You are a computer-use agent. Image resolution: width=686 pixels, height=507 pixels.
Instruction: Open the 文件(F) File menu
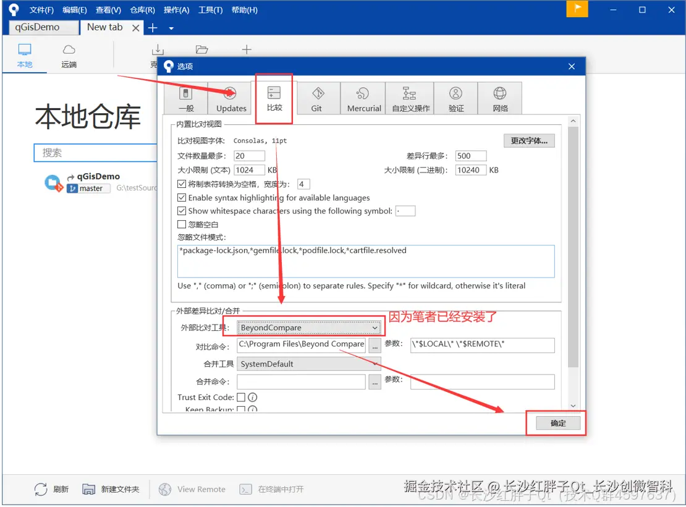pos(41,10)
